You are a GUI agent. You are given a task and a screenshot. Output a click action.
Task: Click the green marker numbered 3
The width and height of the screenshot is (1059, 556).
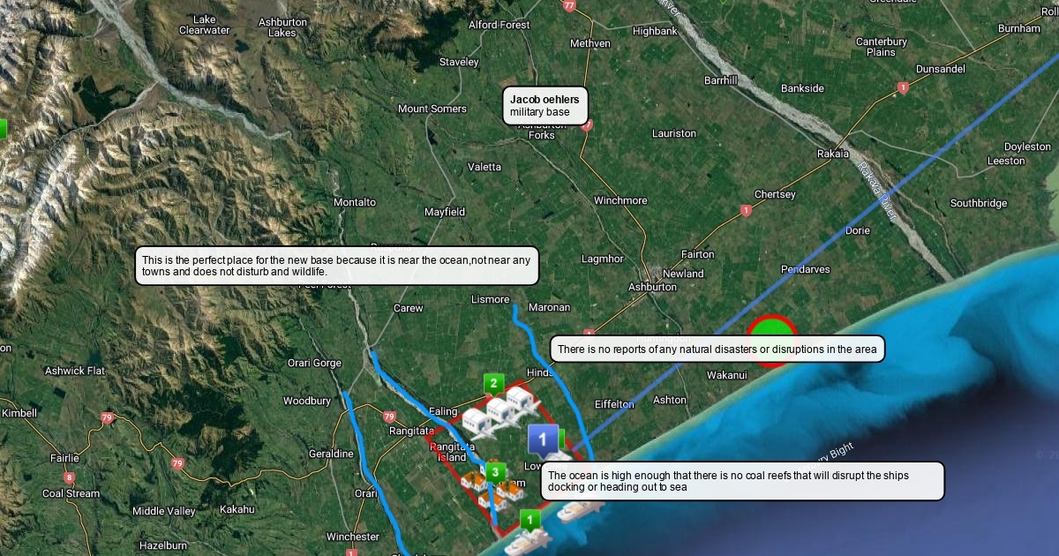coord(495,473)
